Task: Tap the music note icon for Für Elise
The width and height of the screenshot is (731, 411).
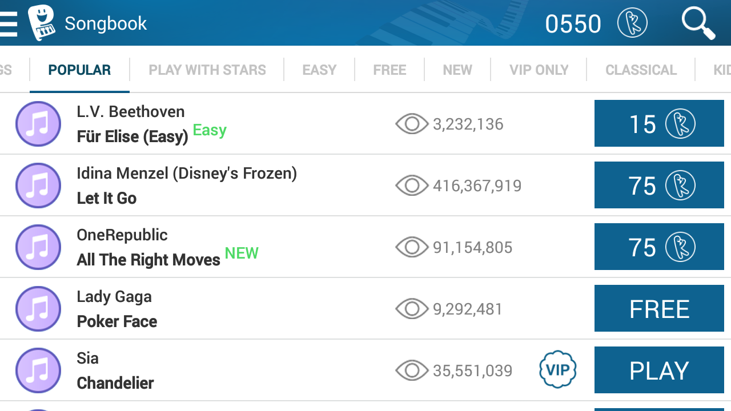Action: (38, 124)
